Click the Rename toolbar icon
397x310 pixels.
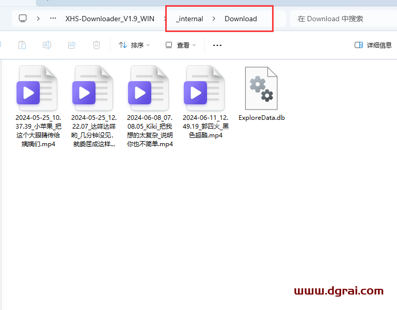[47, 45]
